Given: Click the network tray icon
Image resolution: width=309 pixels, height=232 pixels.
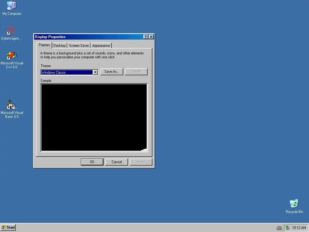Looking at the screenshot, I should pyautogui.click(x=287, y=228).
